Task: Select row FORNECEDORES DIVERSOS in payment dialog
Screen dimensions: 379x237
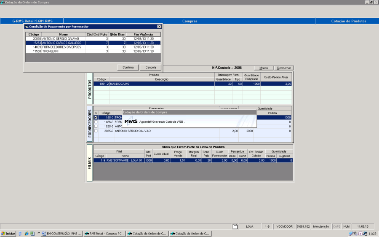Action: [x=93, y=47]
